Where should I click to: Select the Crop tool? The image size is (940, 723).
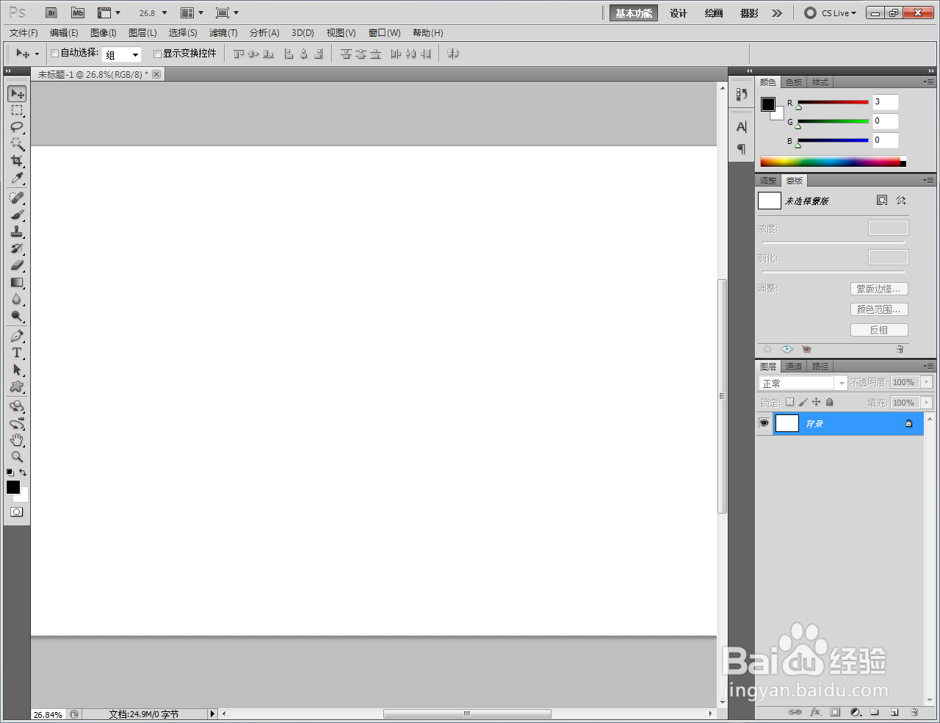[x=17, y=161]
